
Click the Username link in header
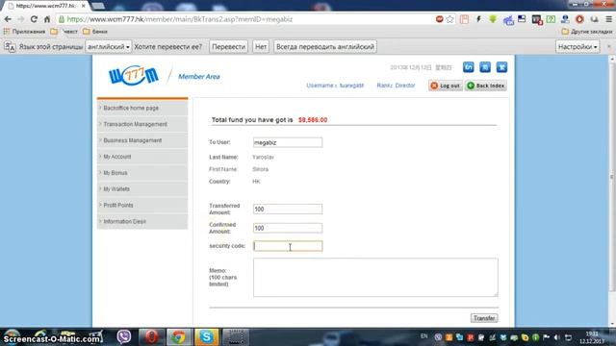[x=335, y=86]
